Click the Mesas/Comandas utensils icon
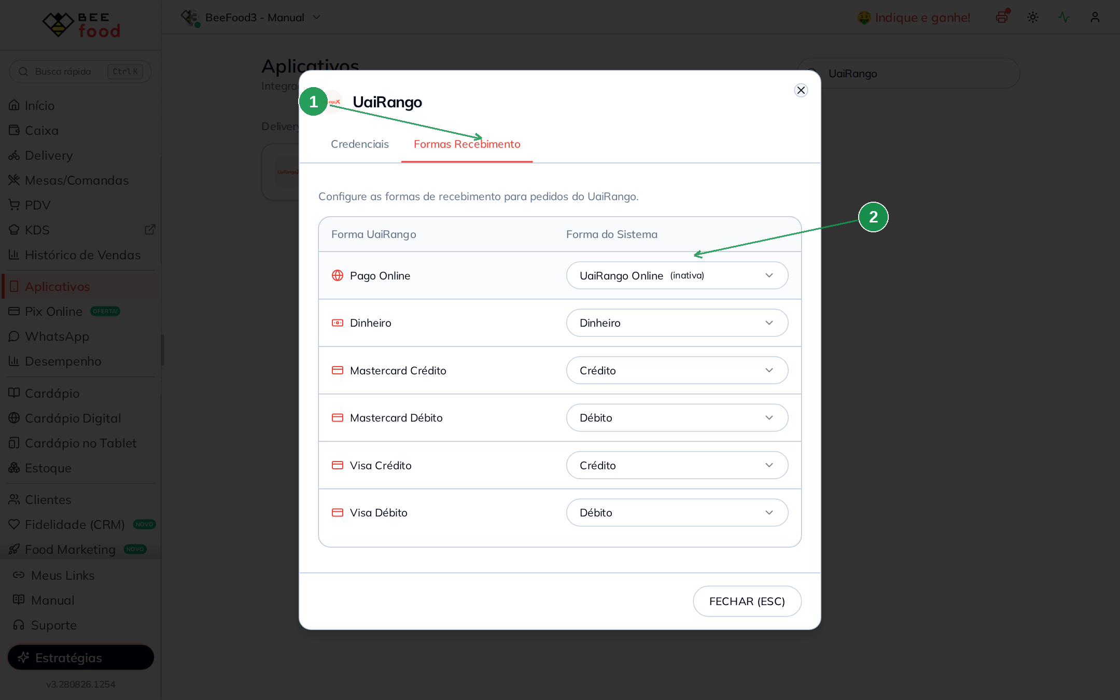 click(14, 180)
